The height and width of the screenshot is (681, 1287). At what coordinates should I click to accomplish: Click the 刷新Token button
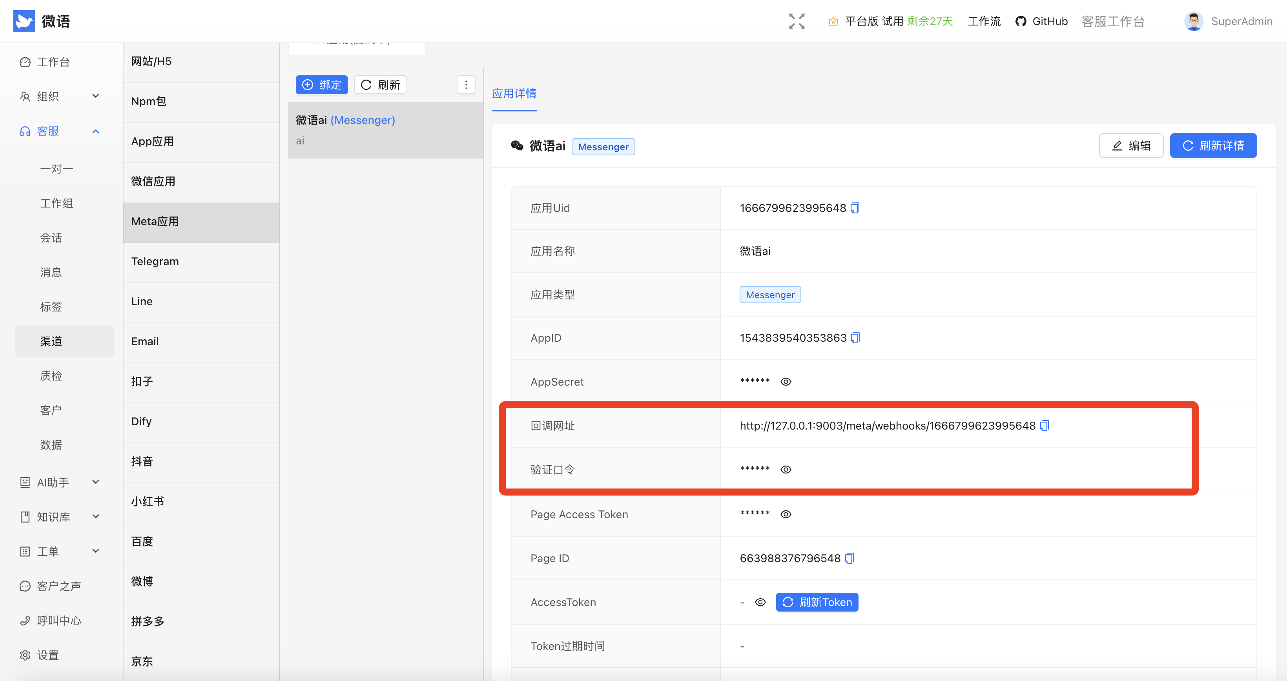point(817,602)
